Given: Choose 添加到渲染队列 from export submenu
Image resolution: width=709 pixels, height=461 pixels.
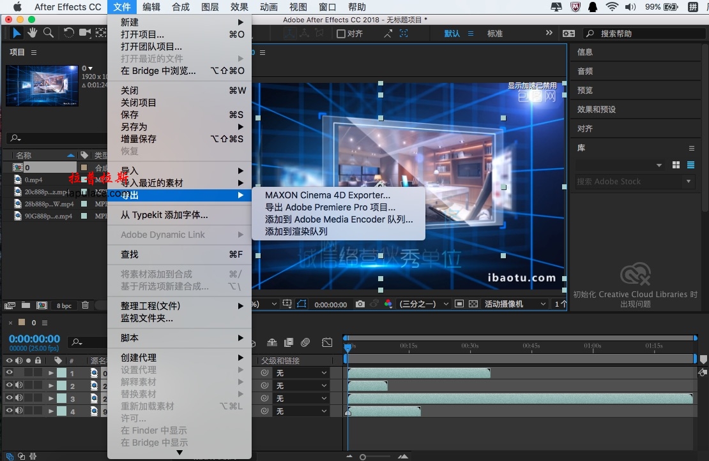Looking at the screenshot, I should (x=296, y=231).
